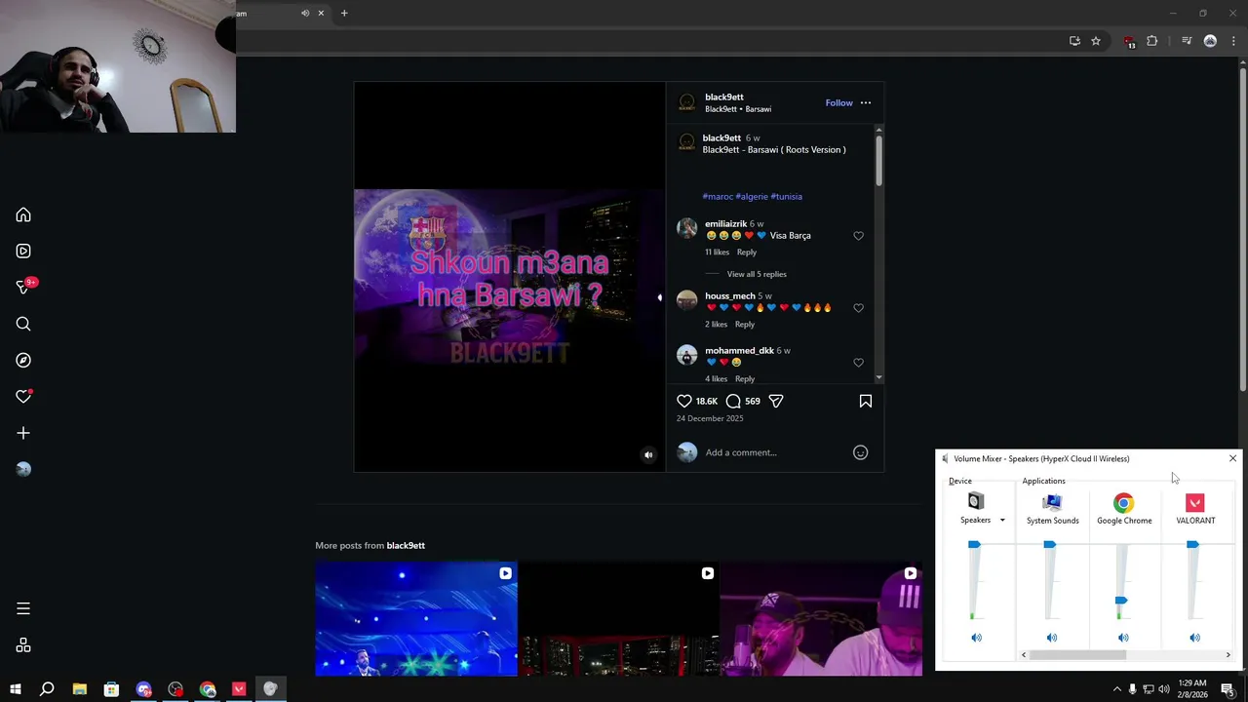The width and height of the screenshot is (1248, 702).
Task: Like houss_mech's comment
Action: click(x=858, y=308)
